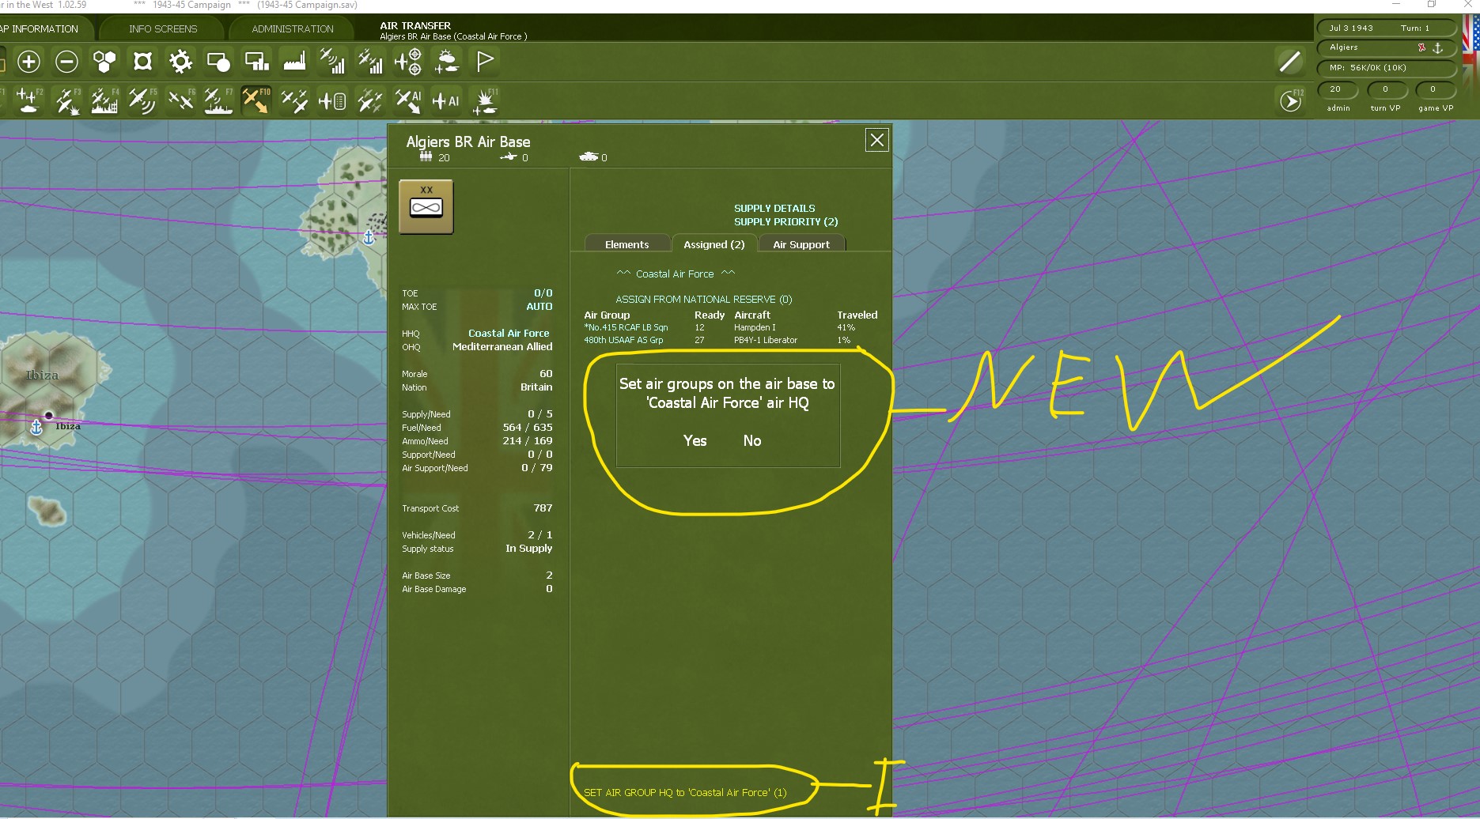Screen dimensions: 1480x819
Task: Open the factory locations display icon
Action: [294, 62]
